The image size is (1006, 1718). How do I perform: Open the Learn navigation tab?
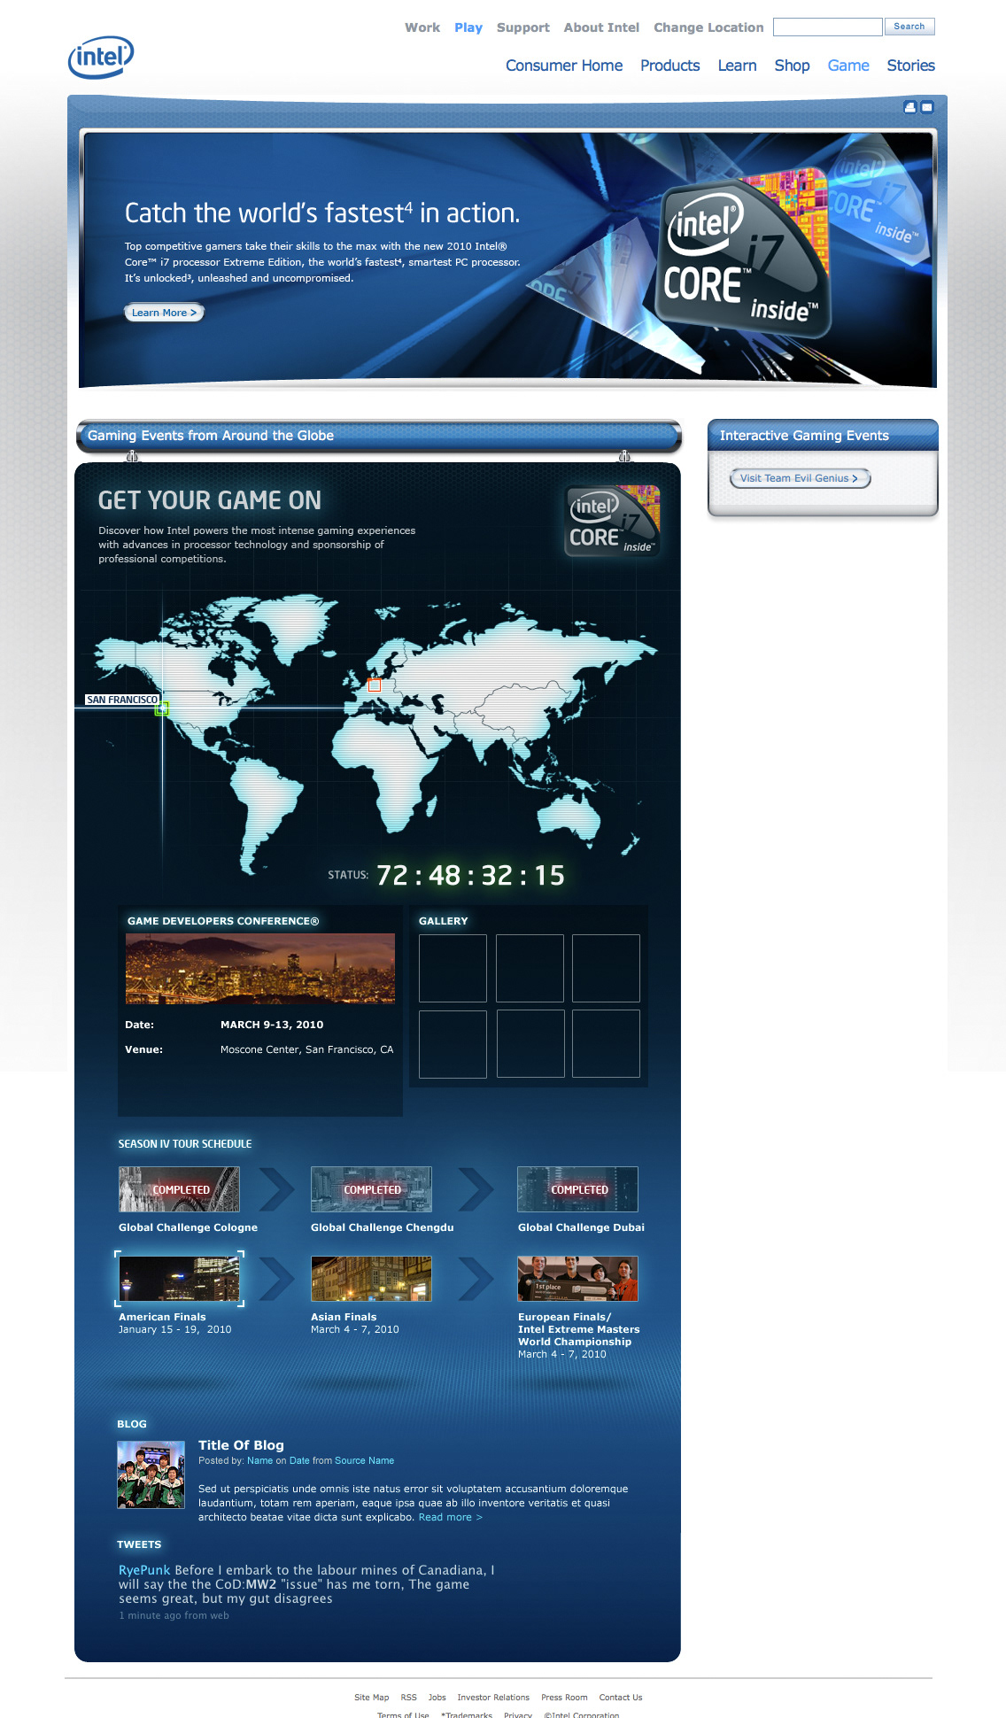[737, 66]
